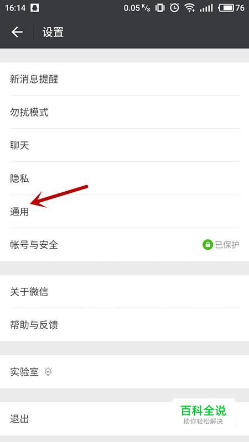Viewport: 249px width, 442px height.
Task: Tap the back arrow icon
Action: [17, 32]
